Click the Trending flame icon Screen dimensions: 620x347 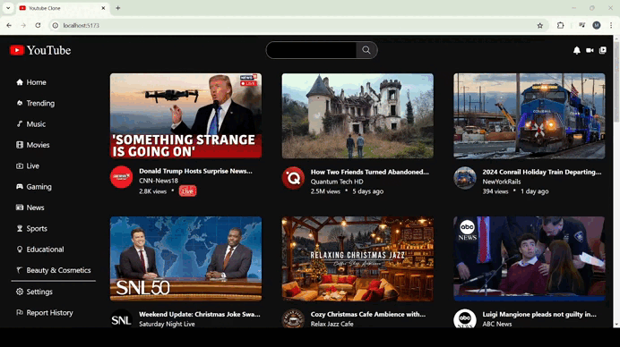tap(20, 103)
